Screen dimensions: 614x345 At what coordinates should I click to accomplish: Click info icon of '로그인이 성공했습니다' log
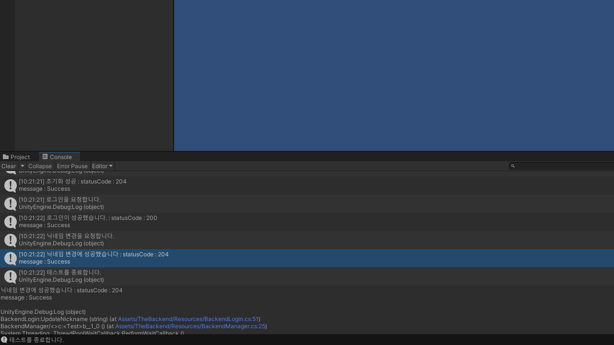[x=10, y=222]
